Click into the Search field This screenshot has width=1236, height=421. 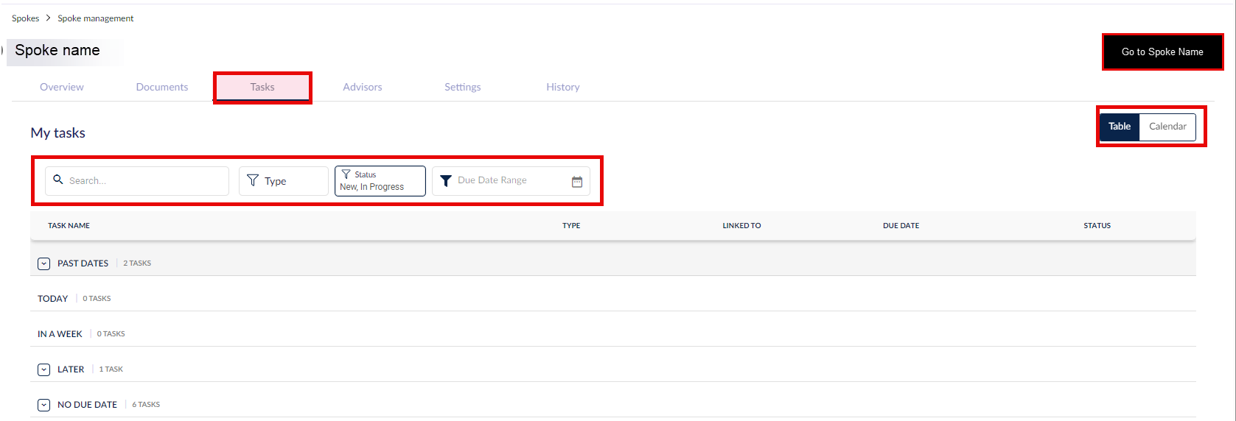click(137, 181)
